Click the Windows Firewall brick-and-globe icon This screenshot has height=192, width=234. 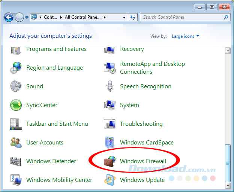click(x=109, y=161)
